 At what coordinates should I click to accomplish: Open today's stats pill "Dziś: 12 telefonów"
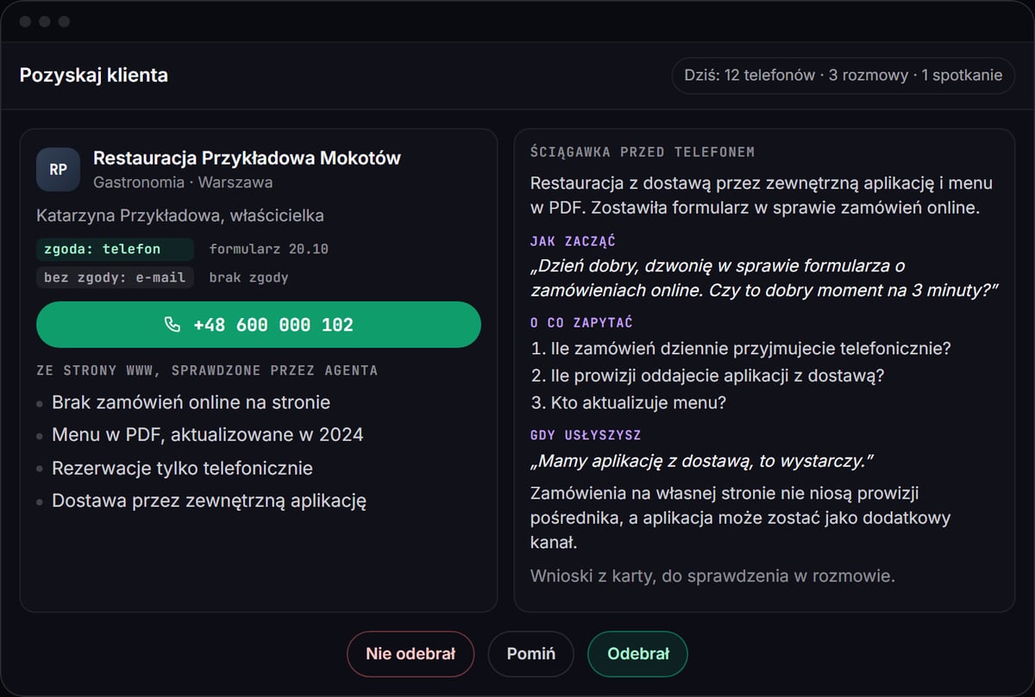point(844,75)
